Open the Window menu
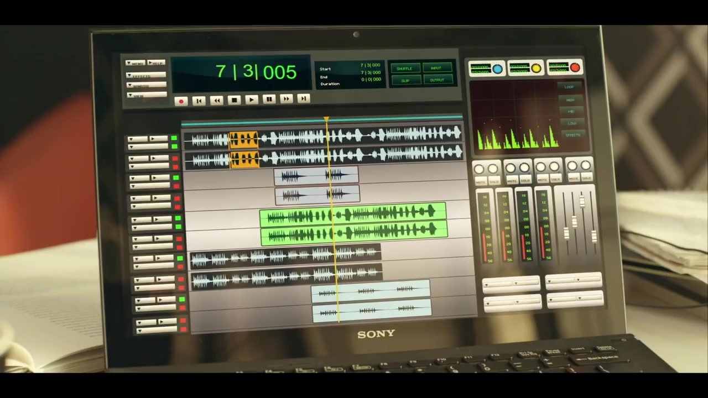The height and width of the screenshot is (398, 708). pyautogui.click(x=146, y=86)
